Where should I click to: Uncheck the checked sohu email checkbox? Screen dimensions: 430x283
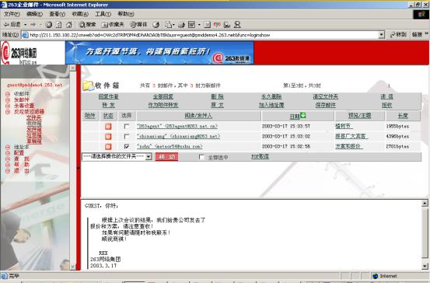point(127,146)
